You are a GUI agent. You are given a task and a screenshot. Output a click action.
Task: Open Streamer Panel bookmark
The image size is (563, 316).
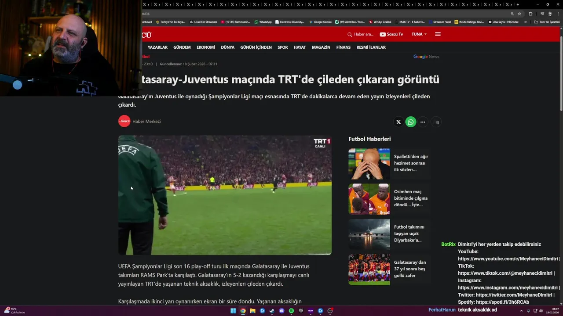pyautogui.click(x=439, y=22)
